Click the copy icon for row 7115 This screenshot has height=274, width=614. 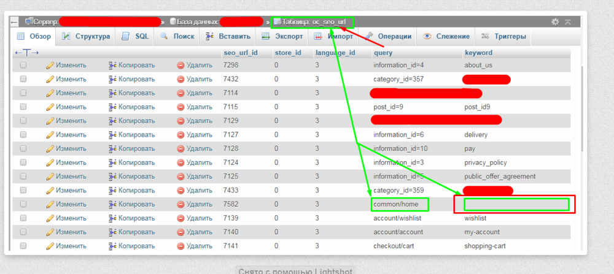[112, 107]
